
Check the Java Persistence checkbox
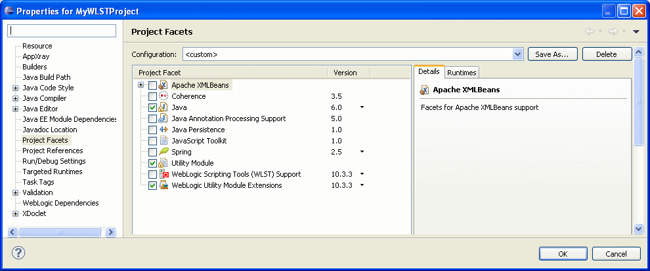(152, 130)
